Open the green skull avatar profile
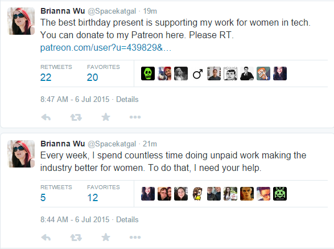This screenshot has height=249, width=334. point(148,74)
